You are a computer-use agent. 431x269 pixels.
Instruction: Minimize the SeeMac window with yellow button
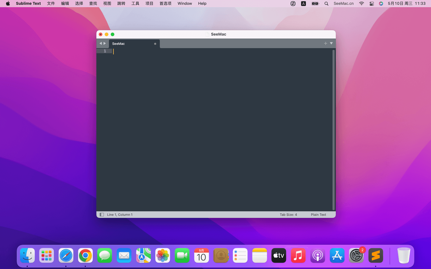coord(107,34)
